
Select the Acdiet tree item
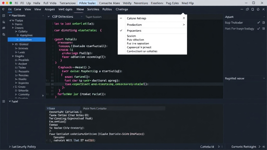[x=23, y=64]
